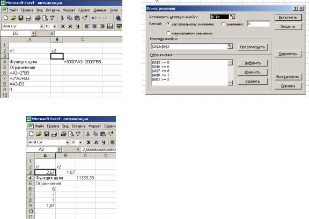Open Вставка menu in window with A3 selected

click(x=78, y=126)
